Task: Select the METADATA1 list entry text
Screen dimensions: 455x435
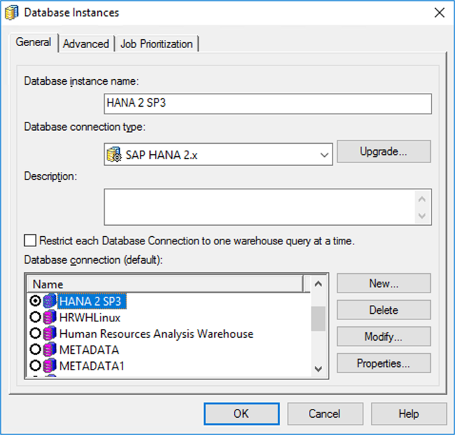Action: click(x=92, y=366)
